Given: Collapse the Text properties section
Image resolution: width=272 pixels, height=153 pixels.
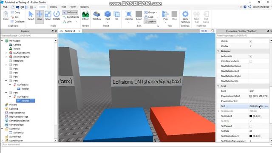Looking at the screenshot, I should click(218, 86).
